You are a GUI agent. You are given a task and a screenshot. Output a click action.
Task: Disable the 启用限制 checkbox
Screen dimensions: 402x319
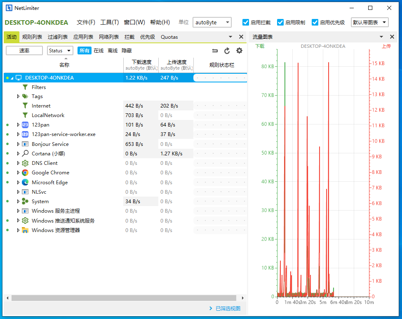(x=280, y=22)
